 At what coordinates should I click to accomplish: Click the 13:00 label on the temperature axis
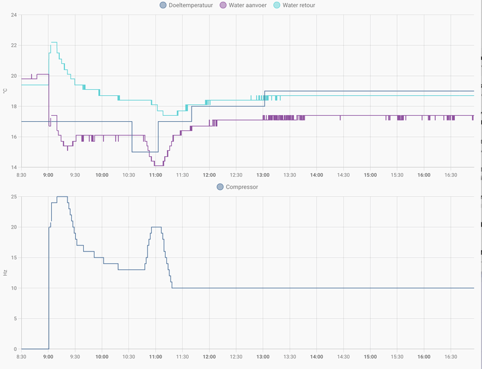(x=263, y=175)
